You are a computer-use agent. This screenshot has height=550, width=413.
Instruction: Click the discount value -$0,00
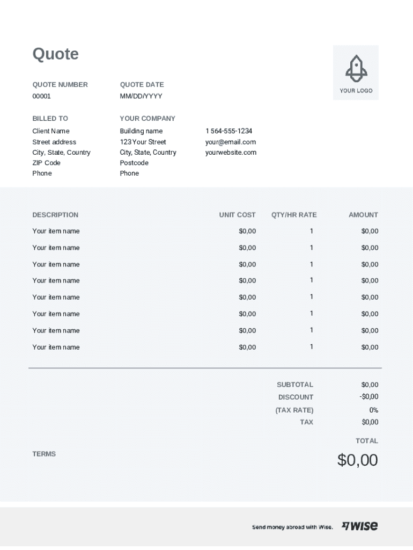[369, 397]
